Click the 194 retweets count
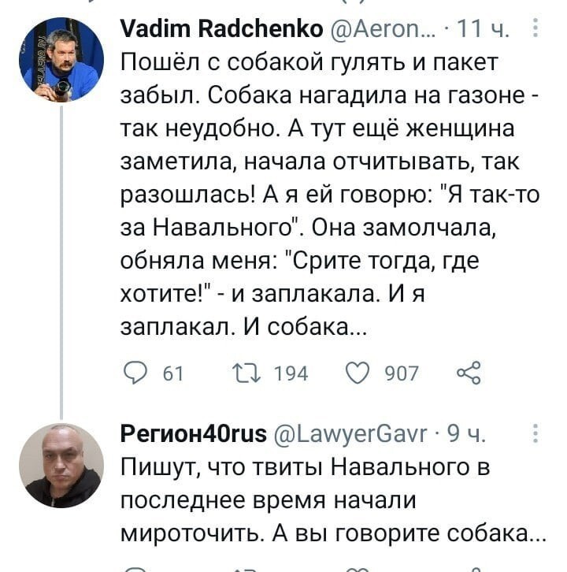This screenshot has height=572, width=567. (291, 373)
